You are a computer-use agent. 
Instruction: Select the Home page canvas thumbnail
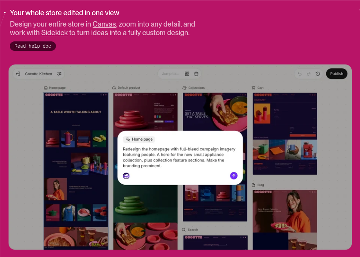coord(76,171)
